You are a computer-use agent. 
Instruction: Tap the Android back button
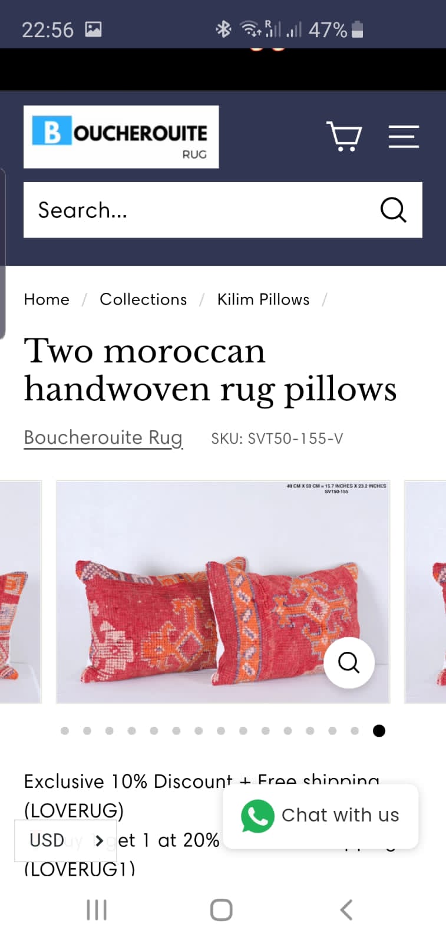point(346,910)
